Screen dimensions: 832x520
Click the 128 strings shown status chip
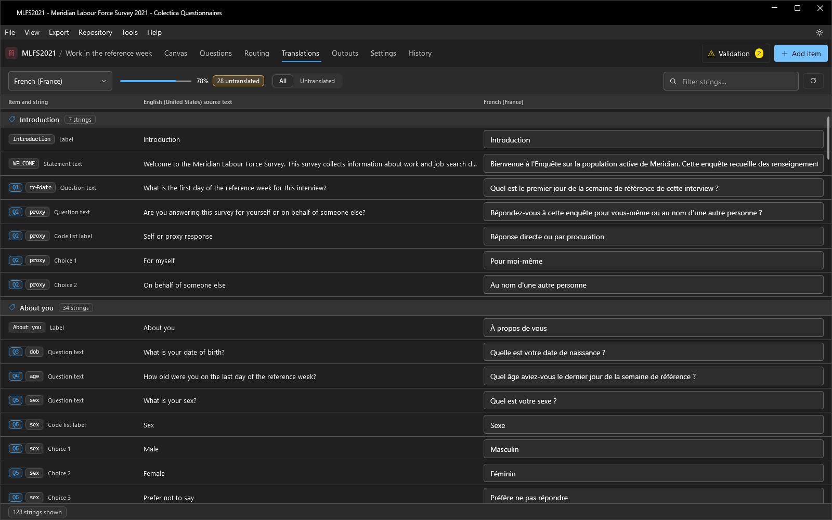point(37,512)
